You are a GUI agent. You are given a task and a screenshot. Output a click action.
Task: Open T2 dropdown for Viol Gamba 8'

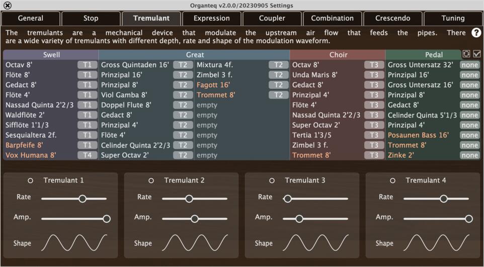(x=183, y=95)
